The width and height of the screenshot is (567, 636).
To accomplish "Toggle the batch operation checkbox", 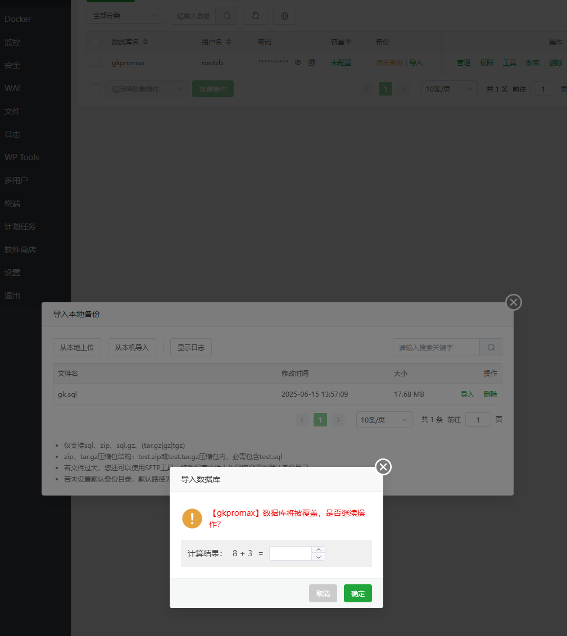I will 96,89.
